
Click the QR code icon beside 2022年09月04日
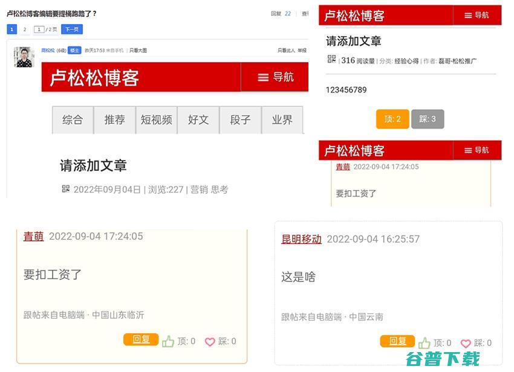[65, 188]
